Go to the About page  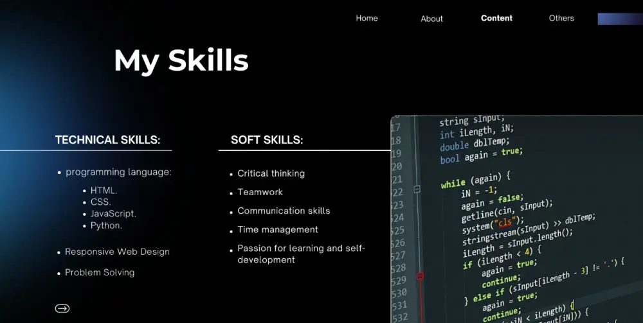431,19
